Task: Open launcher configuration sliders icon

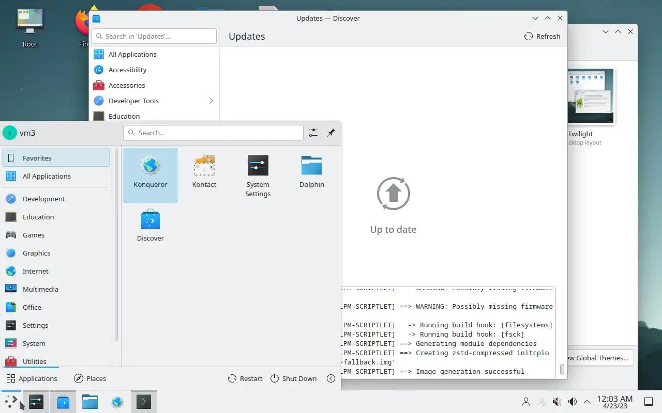Action: tap(313, 133)
